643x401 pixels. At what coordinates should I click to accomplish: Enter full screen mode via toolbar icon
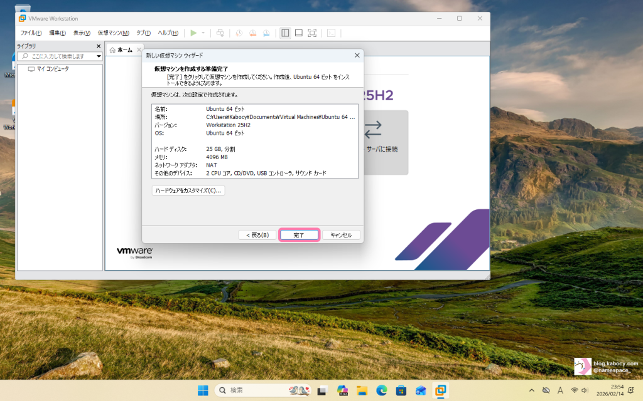[312, 33]
